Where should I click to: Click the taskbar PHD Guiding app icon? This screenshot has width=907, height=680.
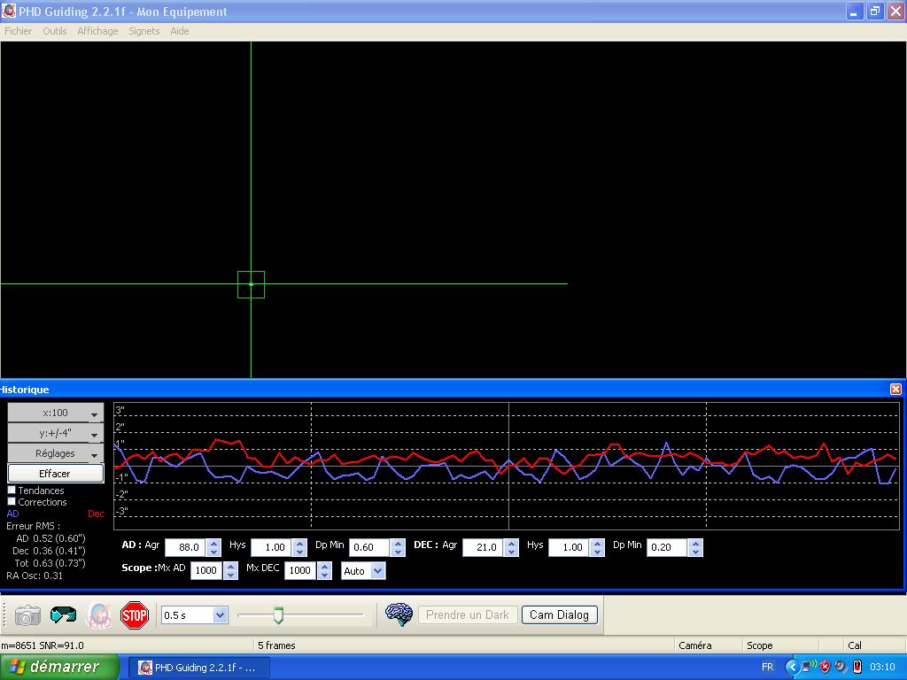144,668
